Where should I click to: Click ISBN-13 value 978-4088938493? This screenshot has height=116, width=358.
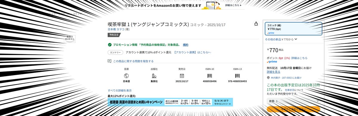click(237, 81)
